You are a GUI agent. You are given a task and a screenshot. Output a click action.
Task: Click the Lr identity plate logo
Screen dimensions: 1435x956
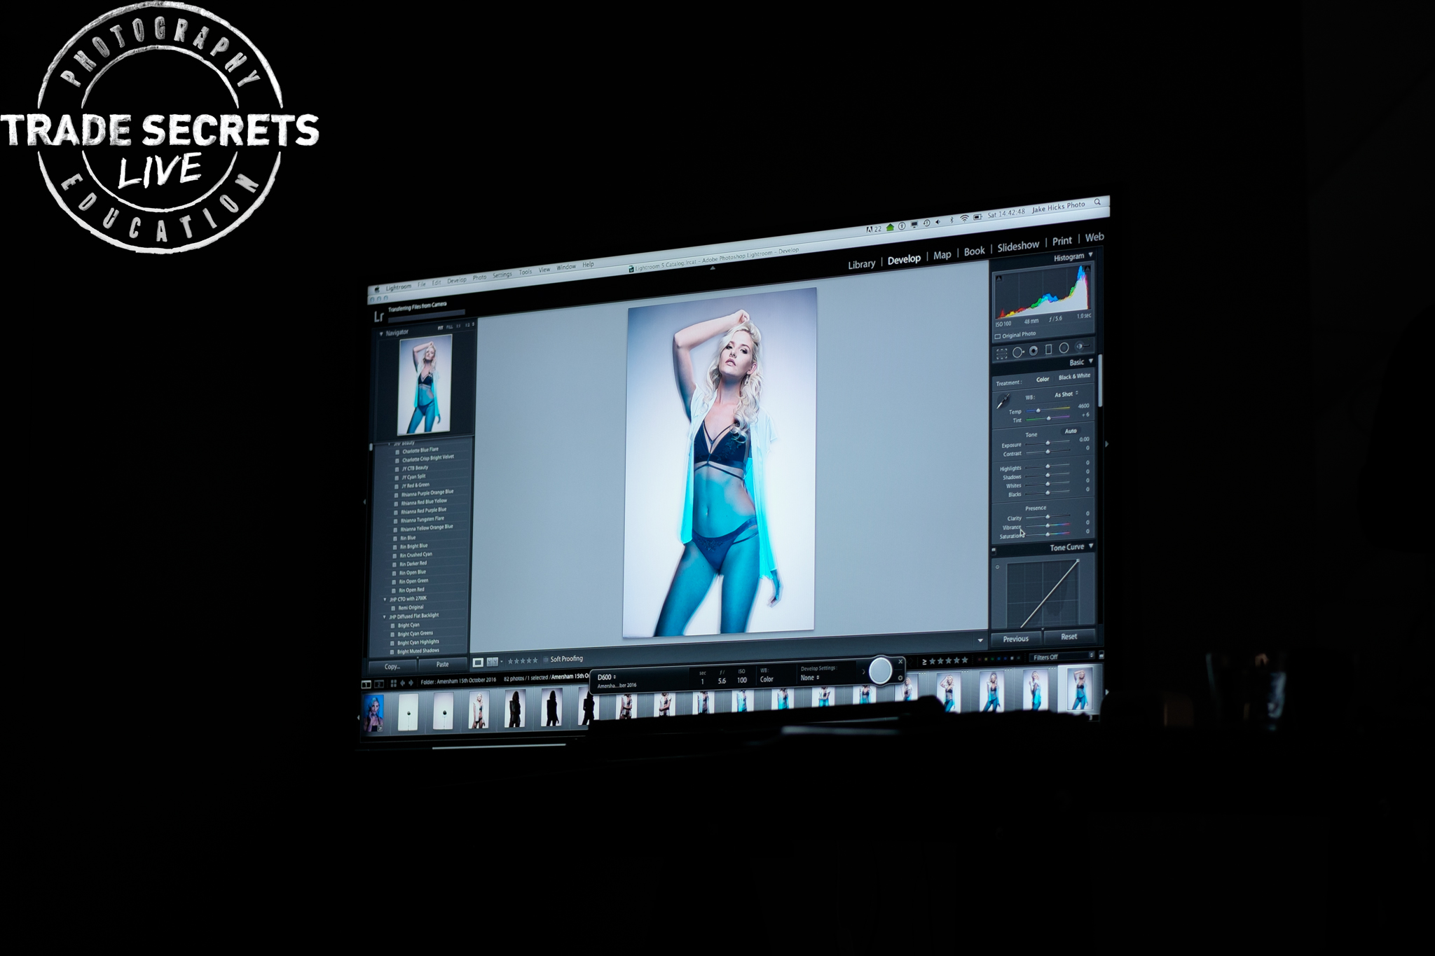click(378, 317)
